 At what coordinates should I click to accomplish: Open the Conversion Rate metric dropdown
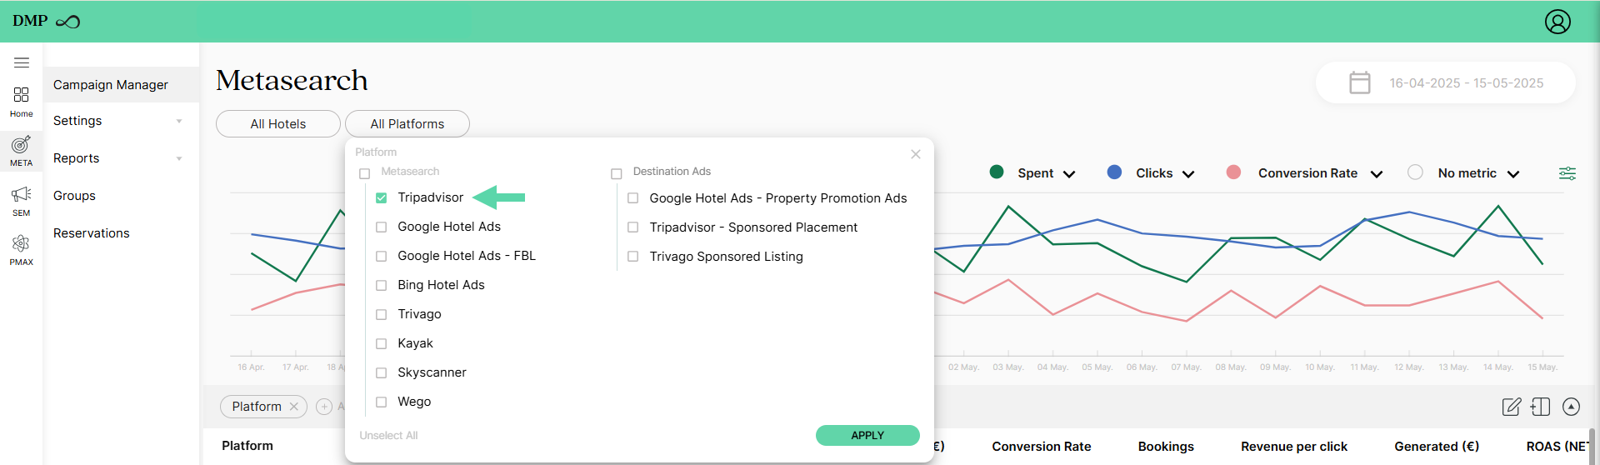(x=1377, y=173)
